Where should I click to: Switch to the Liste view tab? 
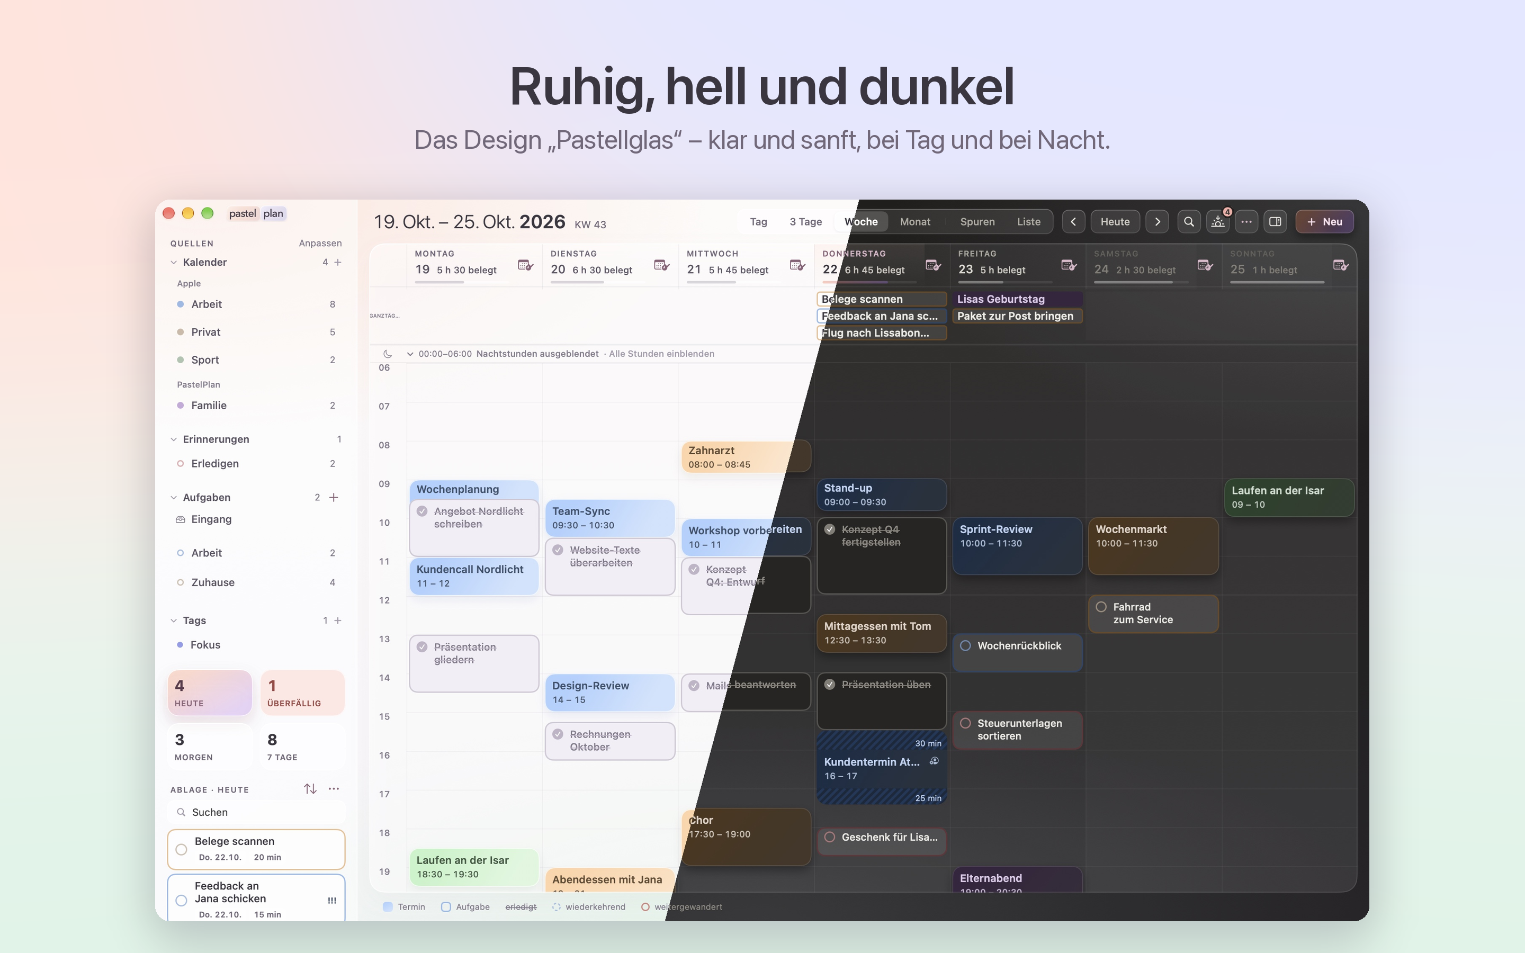pos(1028,222)
